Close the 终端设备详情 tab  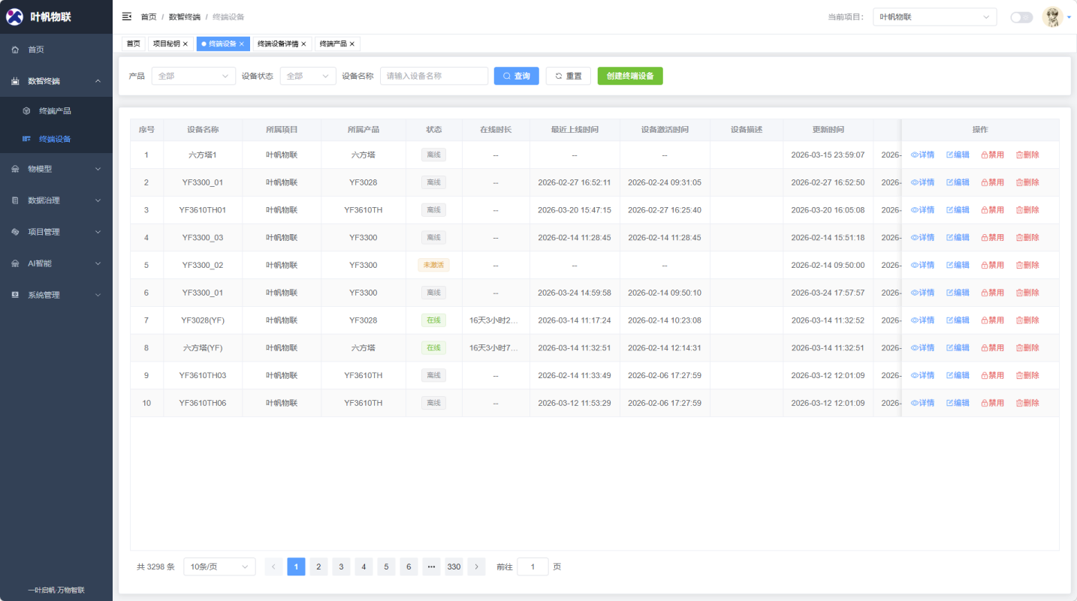click(x=303, y=44)
